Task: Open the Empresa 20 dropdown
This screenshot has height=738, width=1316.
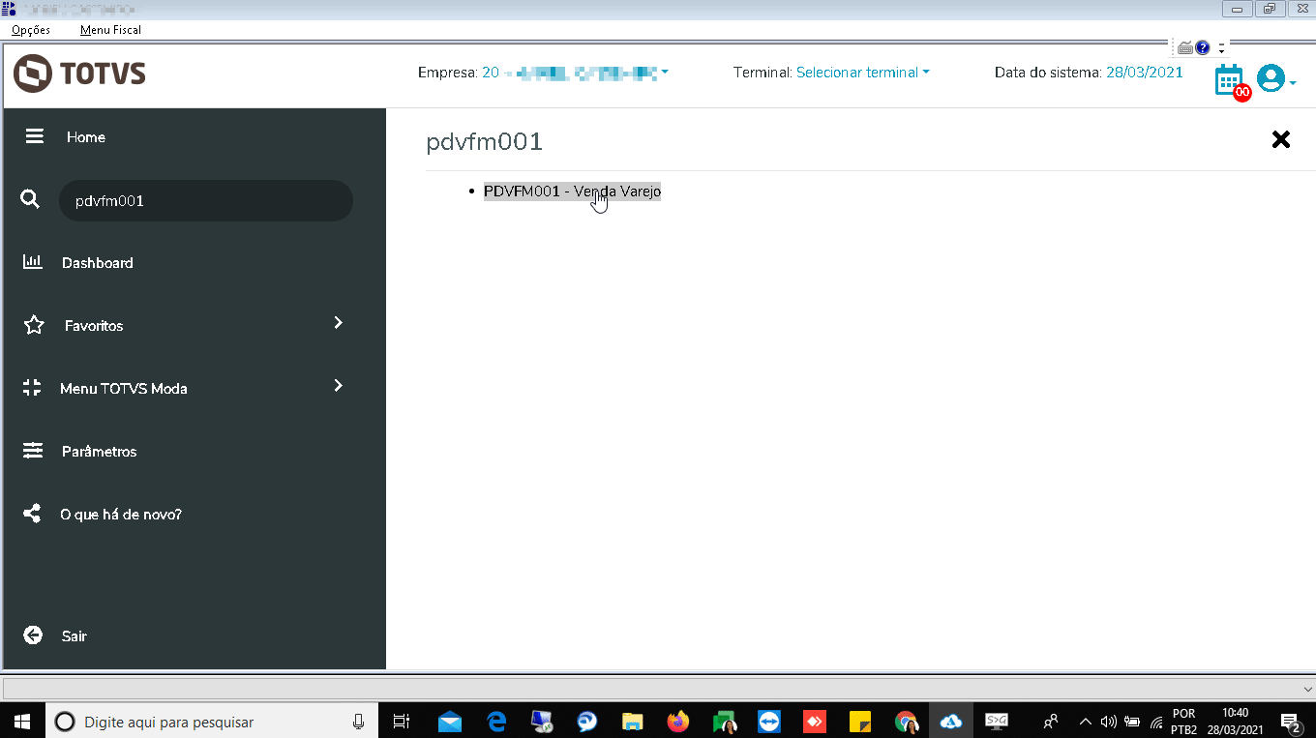Action: click(575, 73)
